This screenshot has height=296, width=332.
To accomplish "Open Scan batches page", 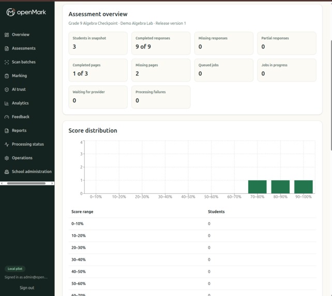I will pos(24,62).
